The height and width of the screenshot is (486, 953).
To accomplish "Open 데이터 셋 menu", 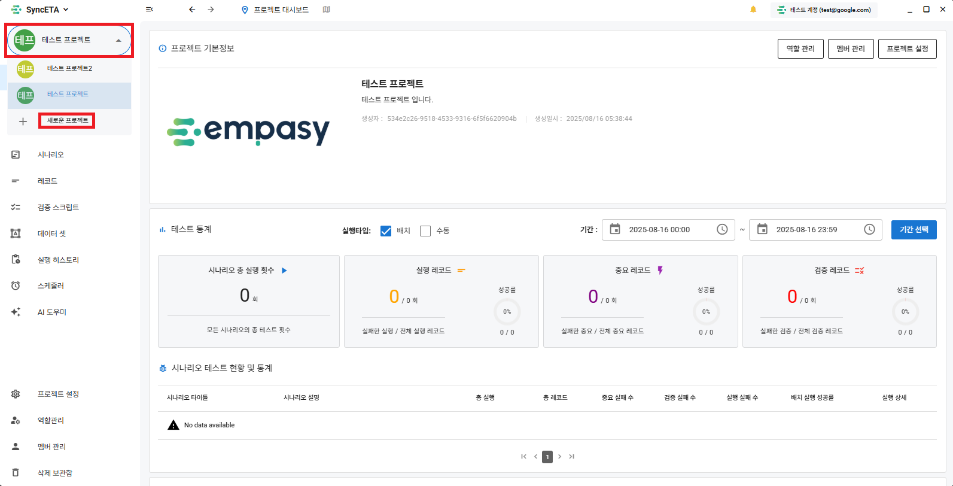I will click(x=52, y=233).
